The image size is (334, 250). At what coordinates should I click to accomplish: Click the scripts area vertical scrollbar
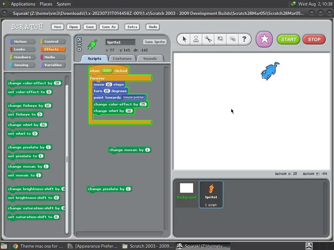pyautogui.click(x=166, y=148)
